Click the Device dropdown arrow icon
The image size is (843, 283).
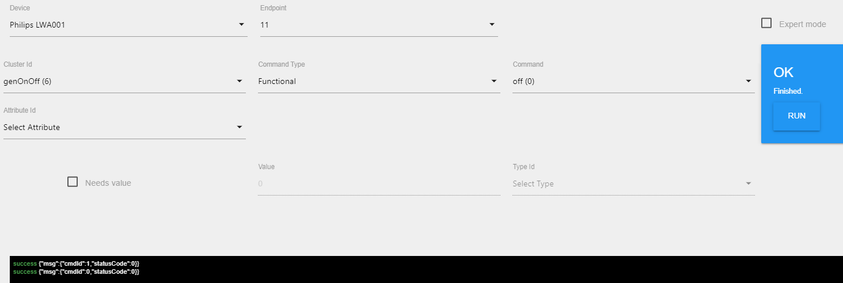241,25
